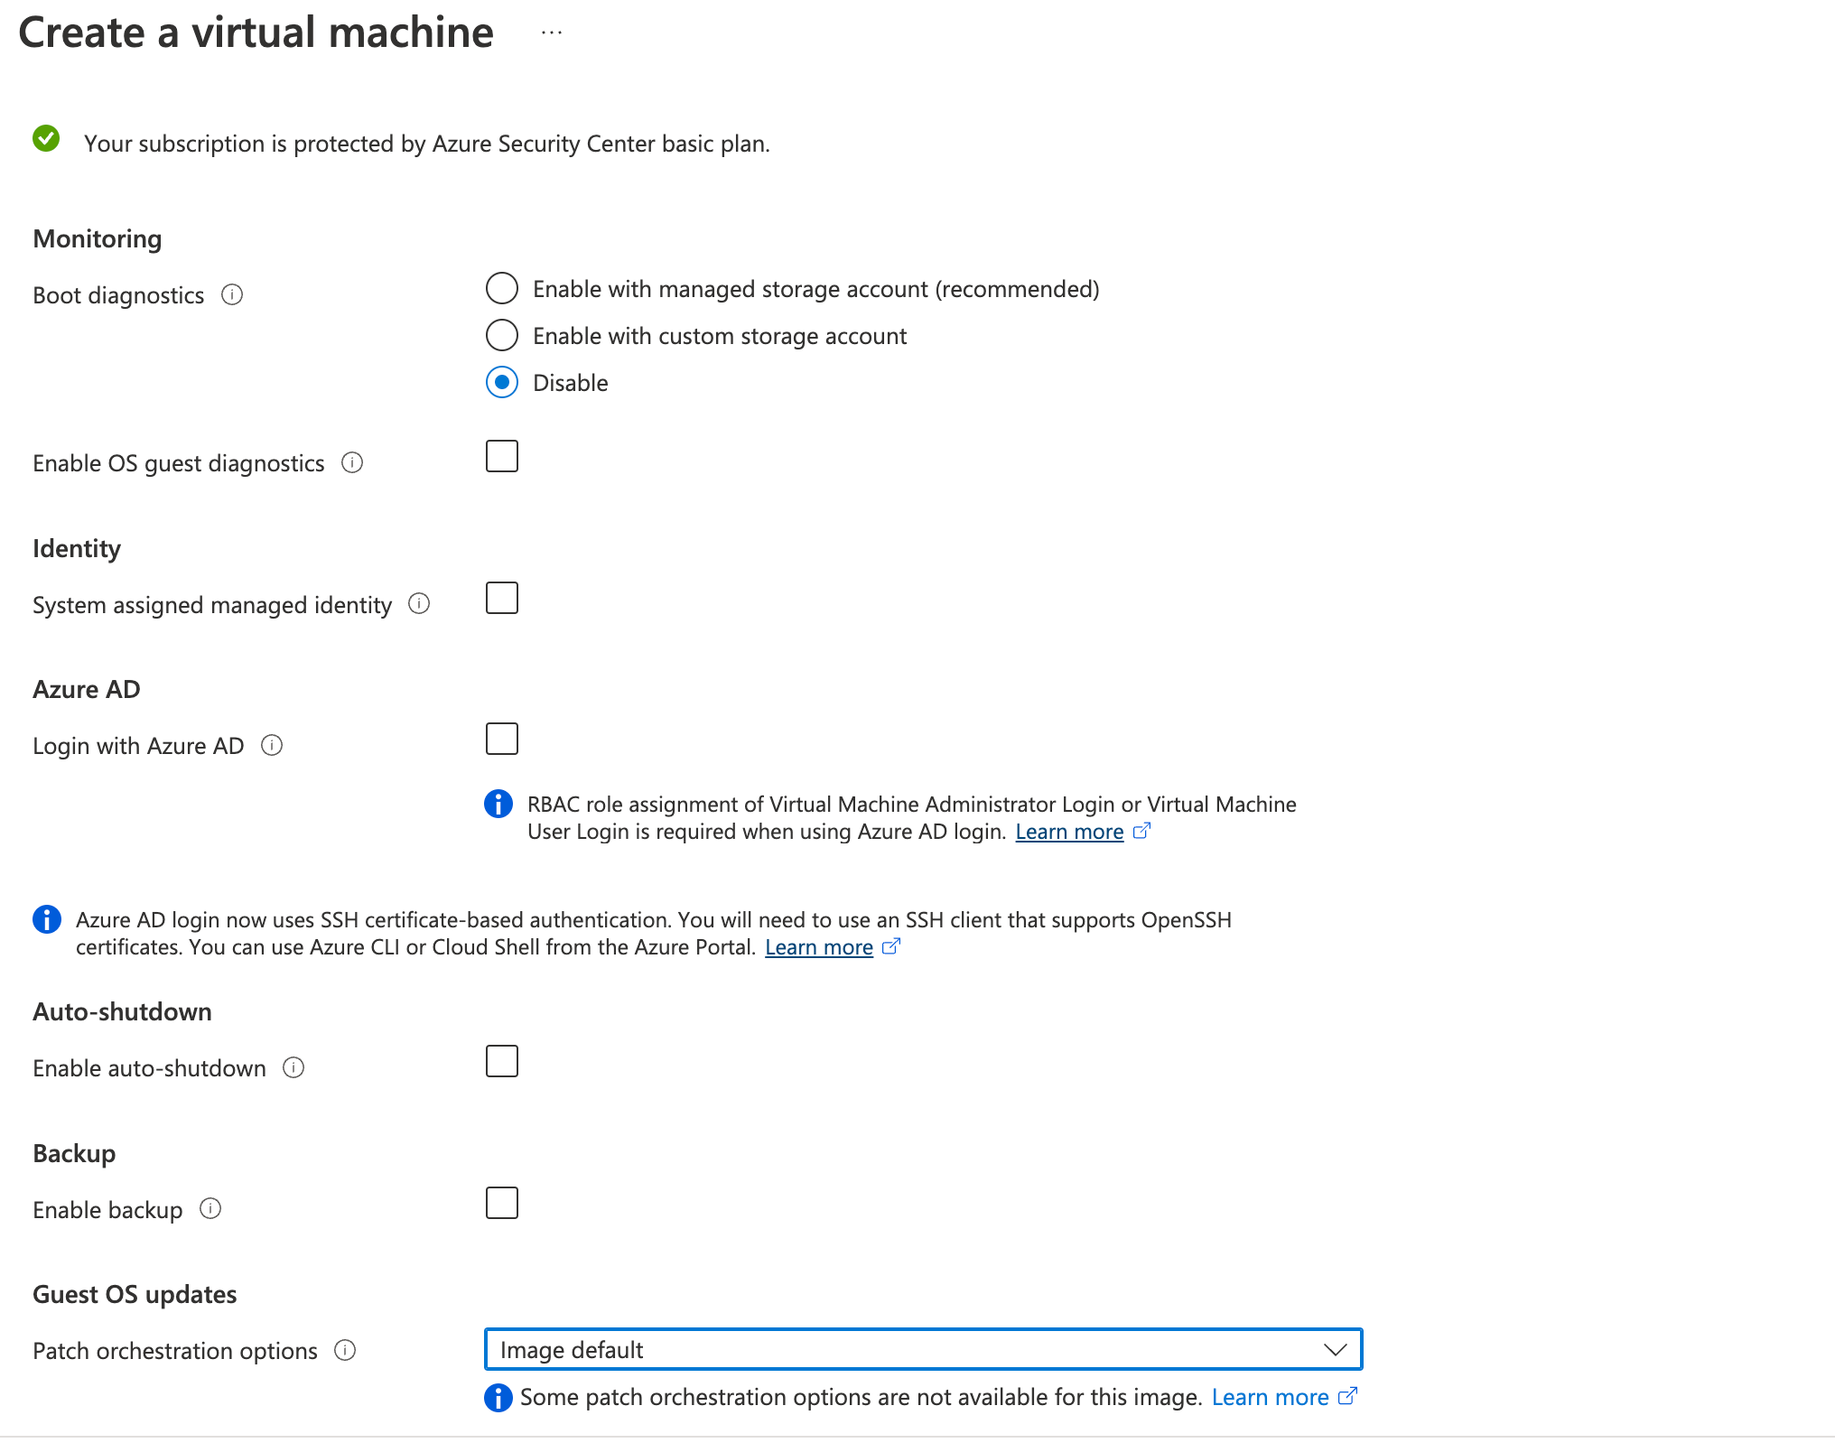1835x1443 pixels.
Task: Choose the Disable boot diagnostics radio button
Action: (x=502, y=383)
